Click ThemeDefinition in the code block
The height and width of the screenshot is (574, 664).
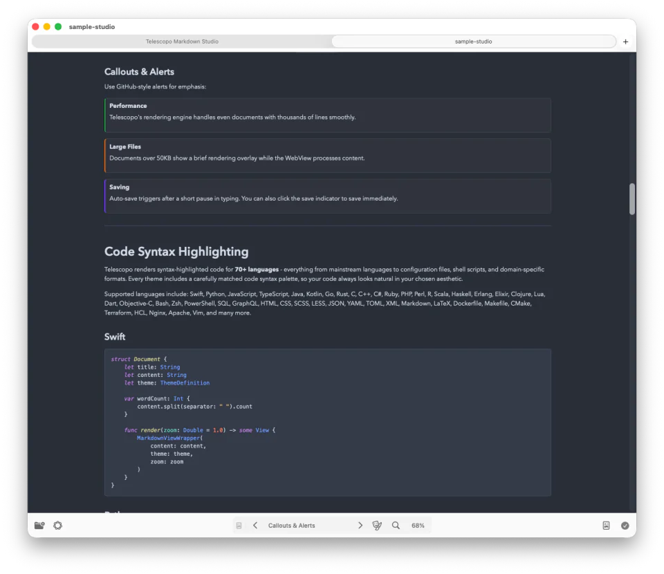pyautogui.click(x=185, y=382)
